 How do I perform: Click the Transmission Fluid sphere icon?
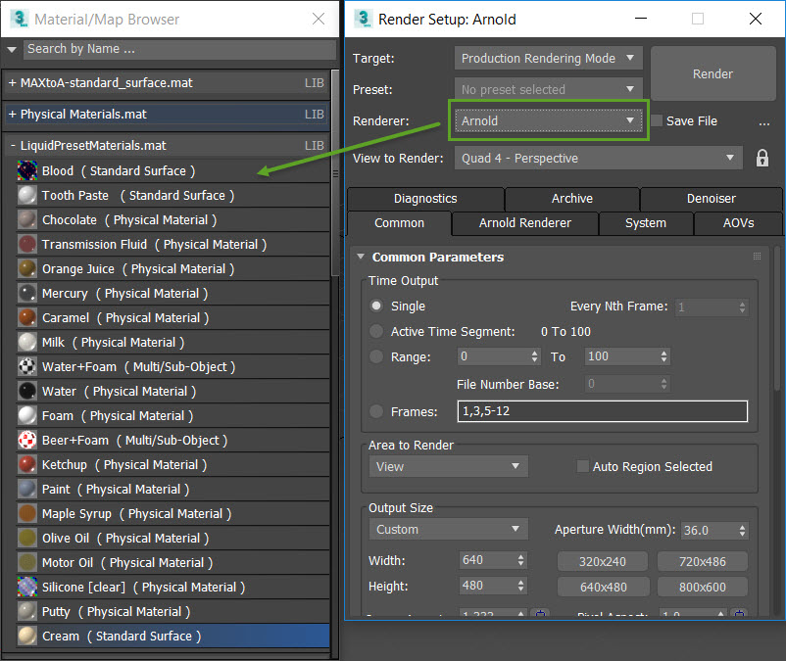[x=27, y=245]
